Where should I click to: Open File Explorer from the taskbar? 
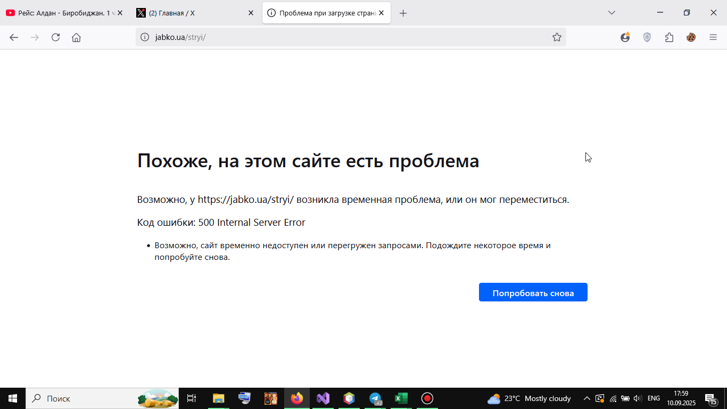pos(219,398)
